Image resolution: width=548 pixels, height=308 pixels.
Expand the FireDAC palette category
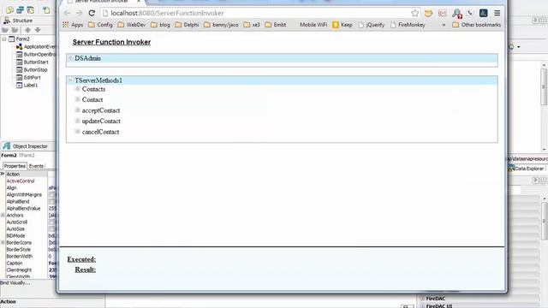point(422,299)
